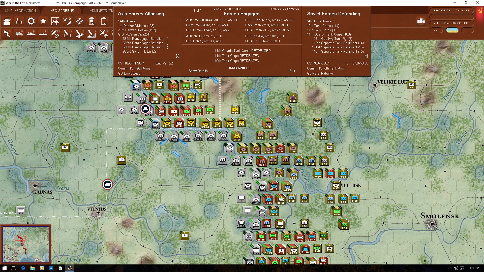This screenshot has width=484, height=272.
Task: Open the MAP INFORMATION tab
Action: [20, 11]
